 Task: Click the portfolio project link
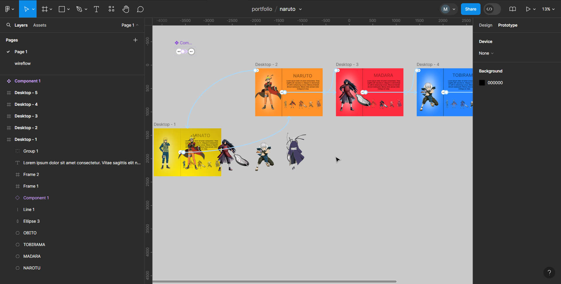tap(262, 9)
